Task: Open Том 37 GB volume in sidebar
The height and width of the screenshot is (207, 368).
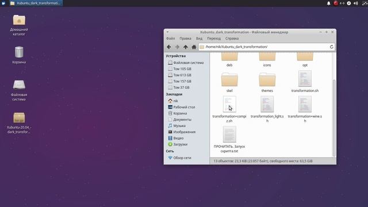Action: point(179,87)
